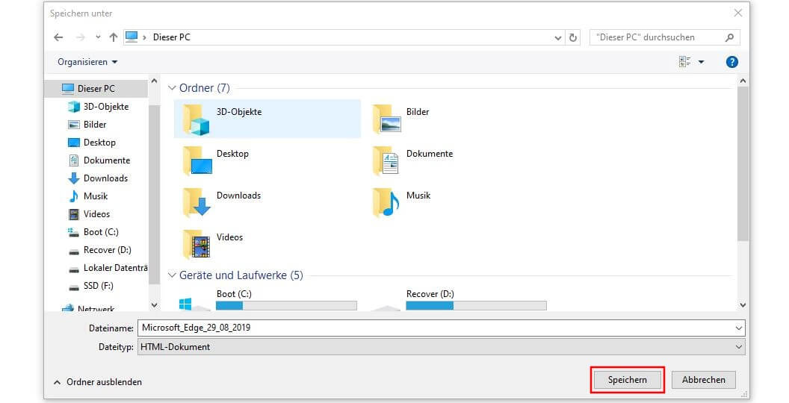Click the Speichern button

point(628,380)
